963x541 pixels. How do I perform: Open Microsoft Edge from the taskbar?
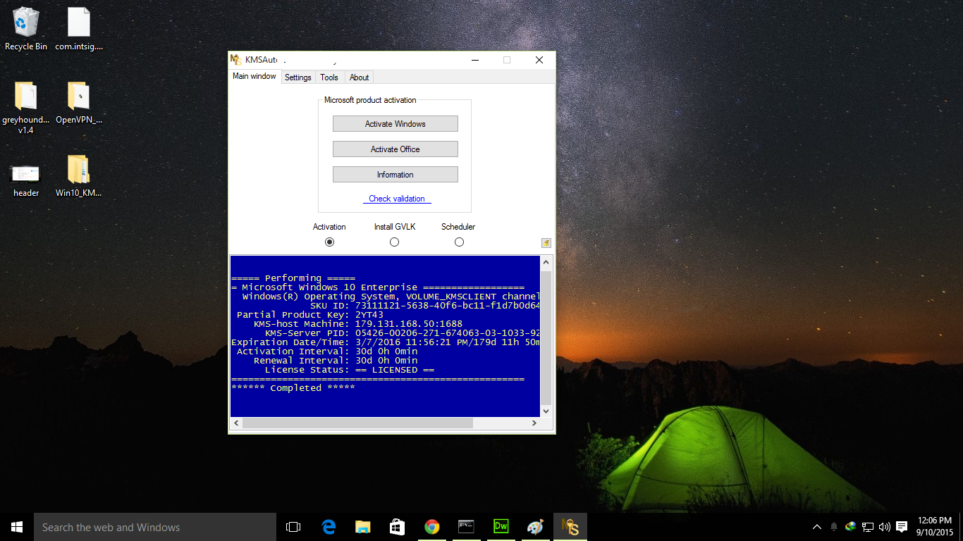tap(329, 526)
